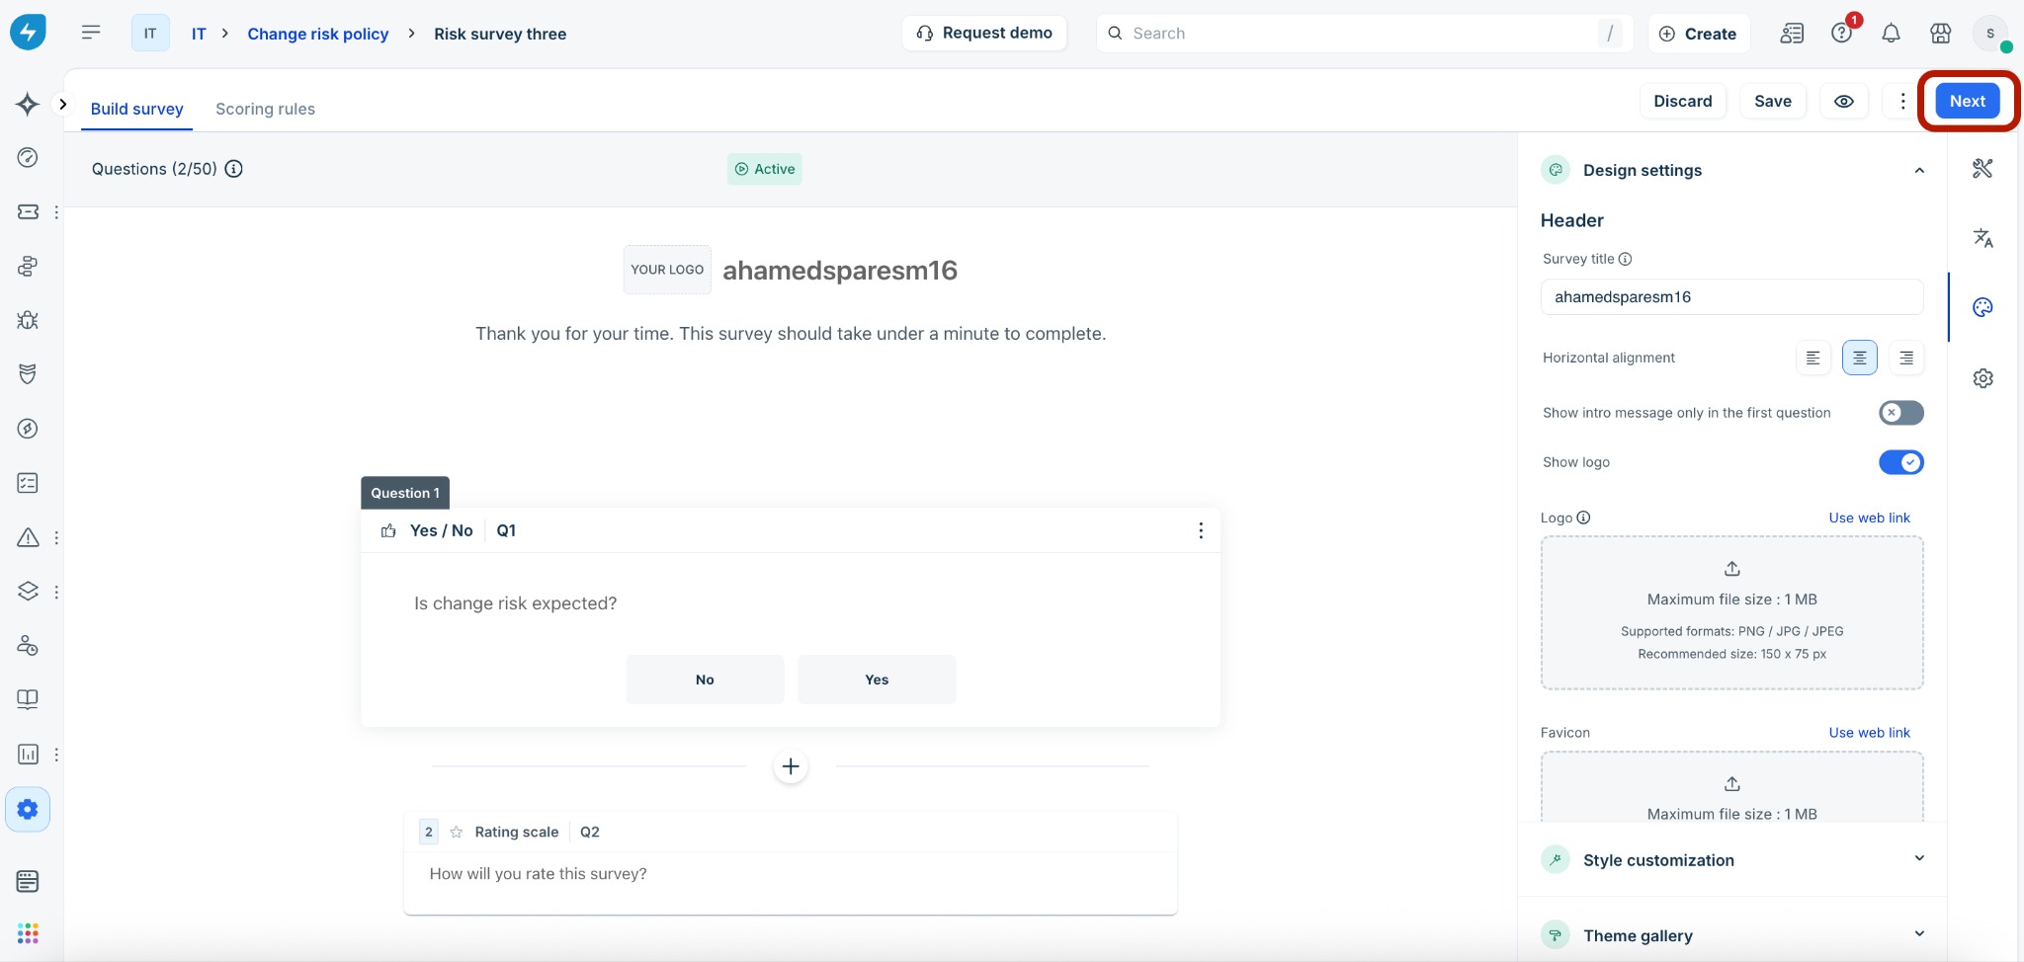The height and width of the screenshot is (962, 2024).
Task: Click the add question plus button
Action: [791, 766]
